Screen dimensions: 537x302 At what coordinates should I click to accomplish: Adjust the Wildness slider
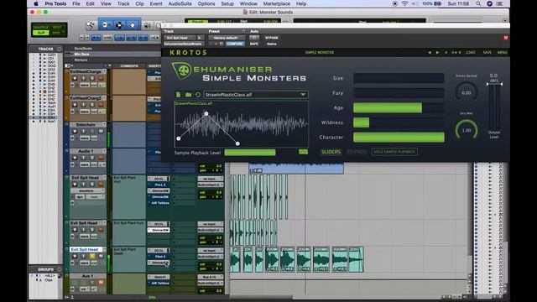(x=399, y=122)
